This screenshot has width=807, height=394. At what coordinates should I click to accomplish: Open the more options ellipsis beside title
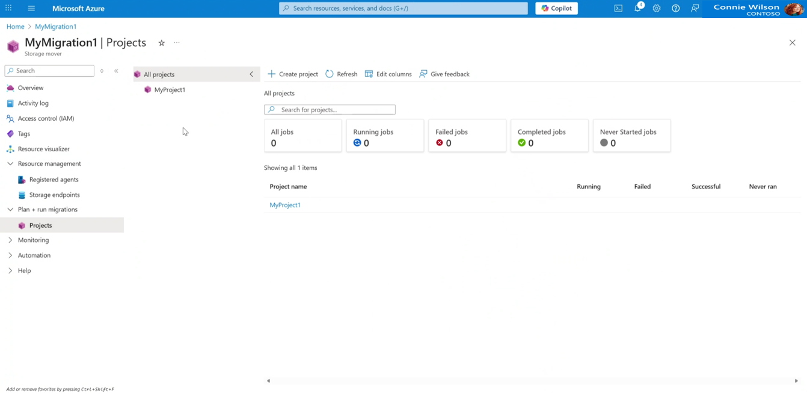[177, 43]
